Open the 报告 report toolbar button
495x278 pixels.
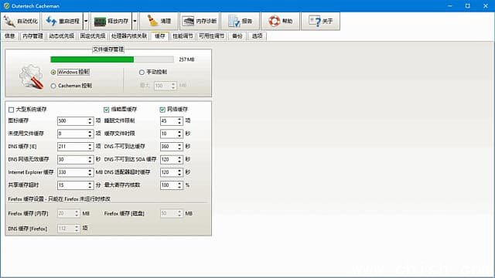coord(241,22)
